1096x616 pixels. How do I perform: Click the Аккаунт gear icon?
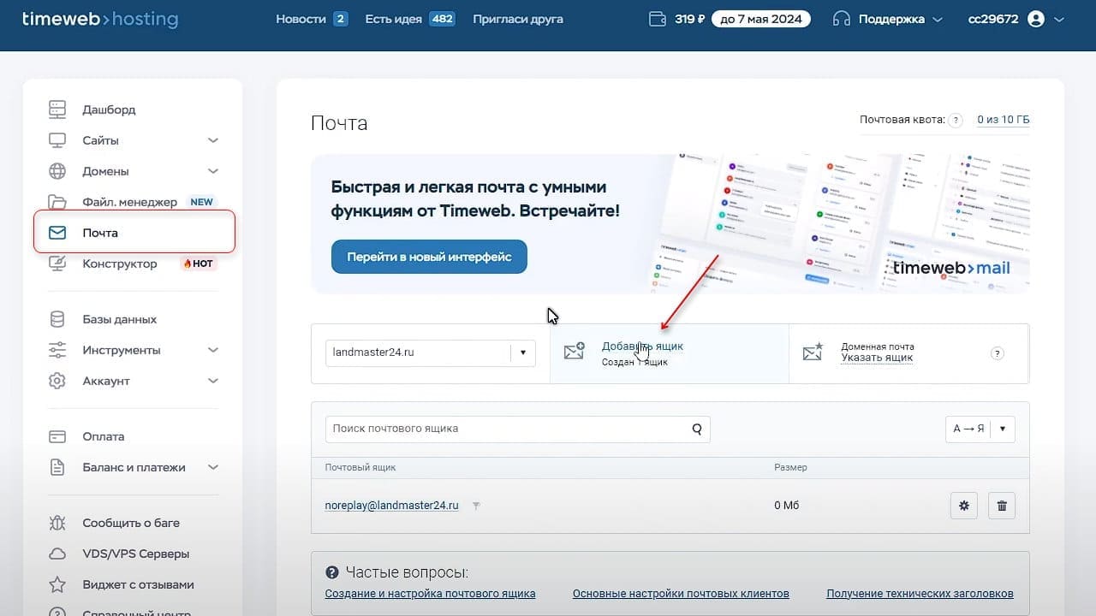[57, 381]
